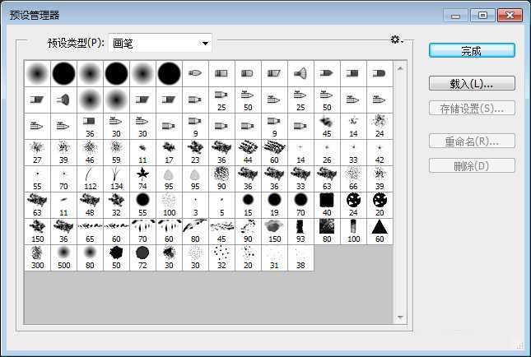Open the gear options menu
The height and width of the screenshot is (357, 531).
coord(396,39)
